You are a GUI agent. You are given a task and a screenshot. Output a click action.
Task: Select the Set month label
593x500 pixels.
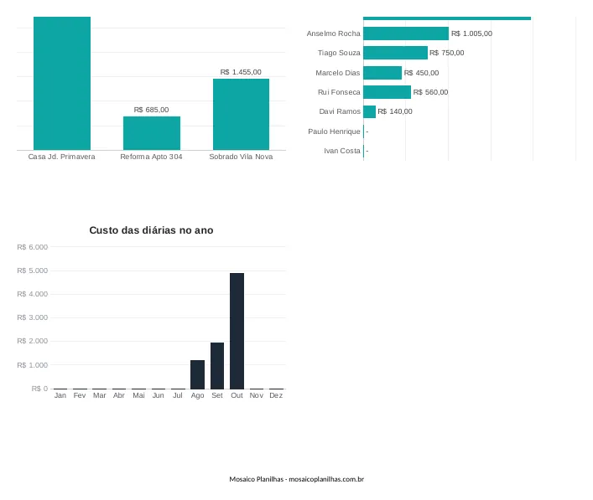point(217,395)
